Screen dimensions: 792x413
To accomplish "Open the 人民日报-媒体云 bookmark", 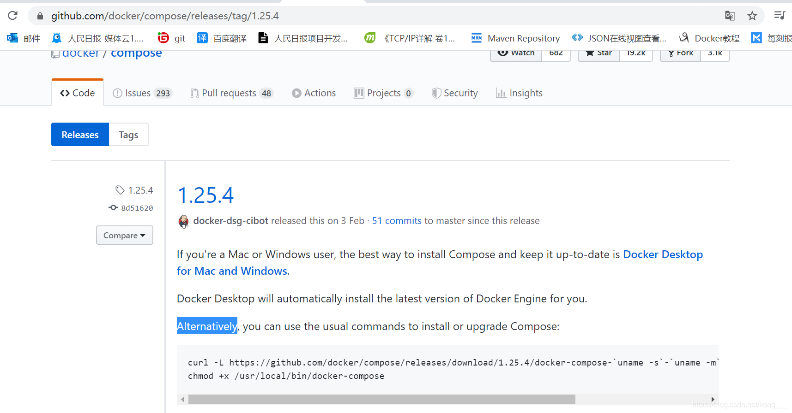I will [x=97, y=38].
